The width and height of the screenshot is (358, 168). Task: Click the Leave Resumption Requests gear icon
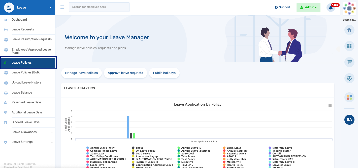[6, 39]
